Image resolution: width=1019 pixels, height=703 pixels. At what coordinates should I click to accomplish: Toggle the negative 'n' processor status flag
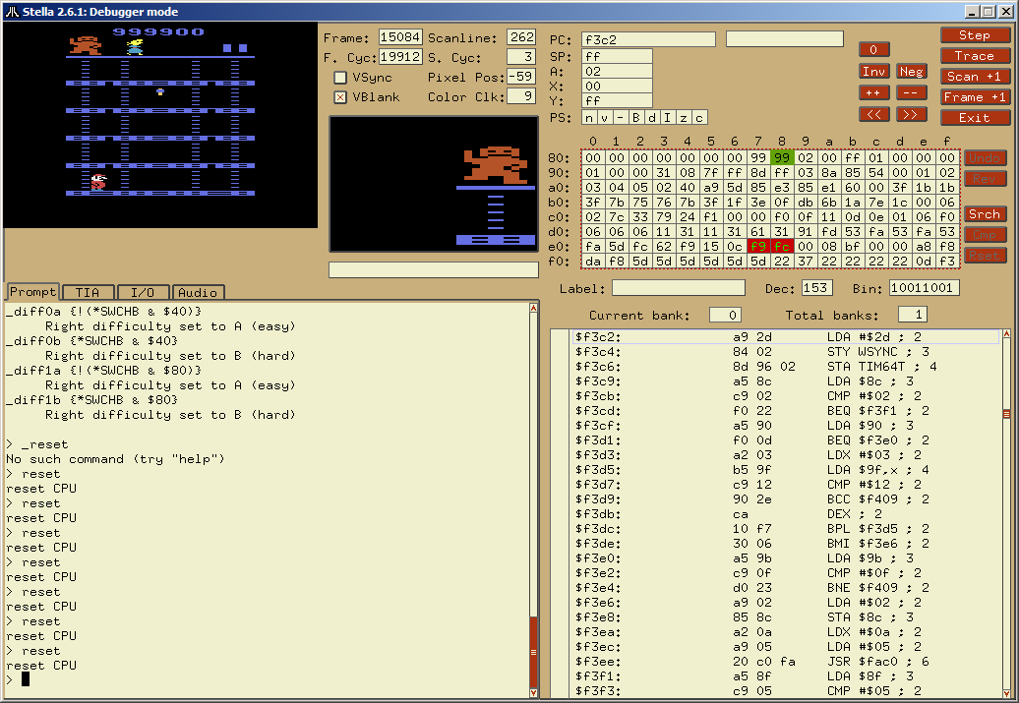(x=589, y=118)
